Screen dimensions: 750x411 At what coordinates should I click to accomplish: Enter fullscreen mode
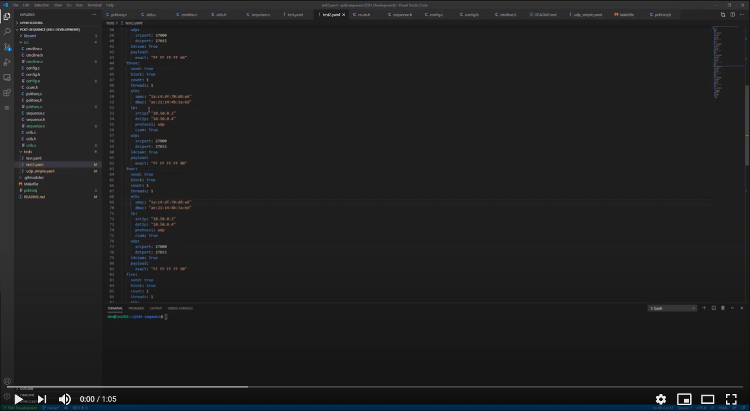click(x=731, y=399)
